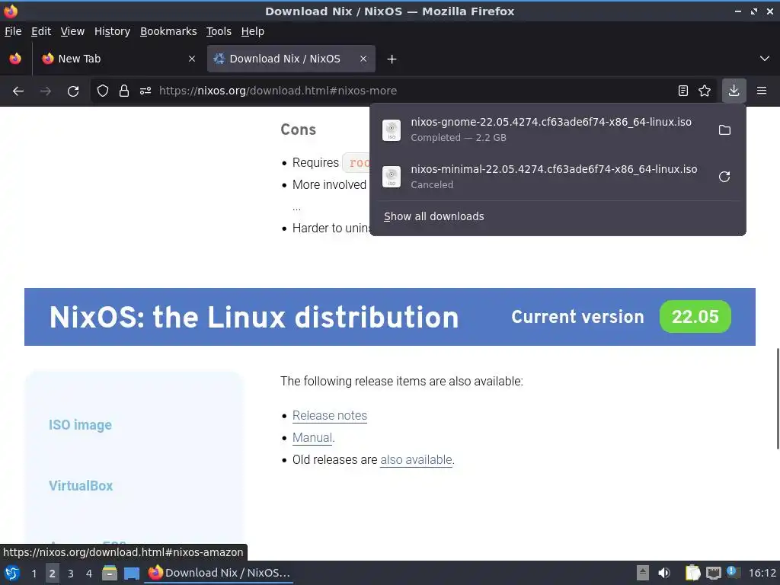View site security lock details
Screen dimensions: 780x585
point(124,91)
